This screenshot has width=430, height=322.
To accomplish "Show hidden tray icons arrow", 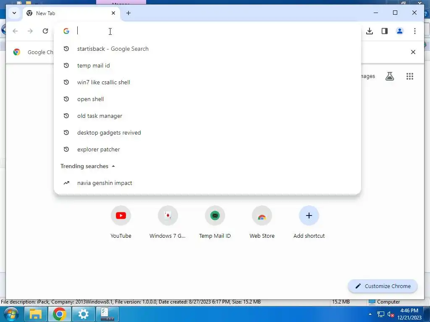I will pyautogui.click(x=370, y=314).
